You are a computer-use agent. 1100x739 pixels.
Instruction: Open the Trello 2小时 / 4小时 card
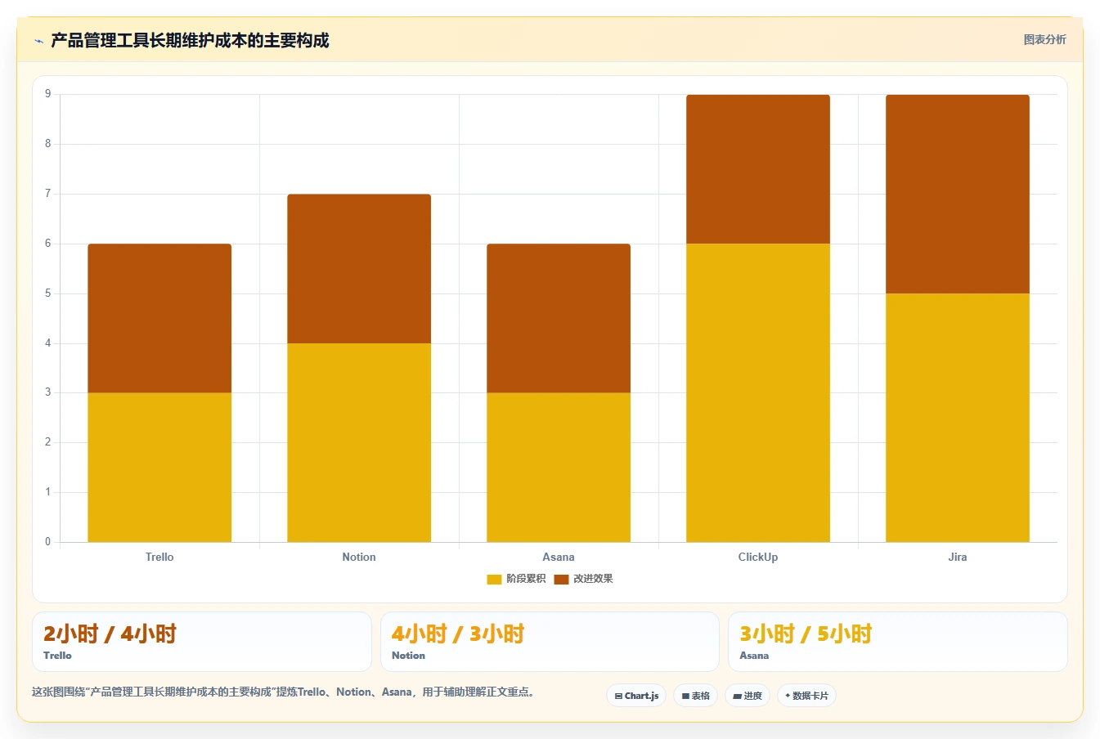[202, 642]
